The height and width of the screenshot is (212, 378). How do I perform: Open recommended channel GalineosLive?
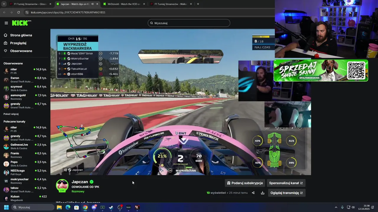pos(25,146)
